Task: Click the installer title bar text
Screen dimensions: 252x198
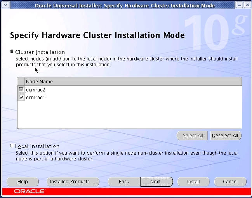Action: click(125, 5)
